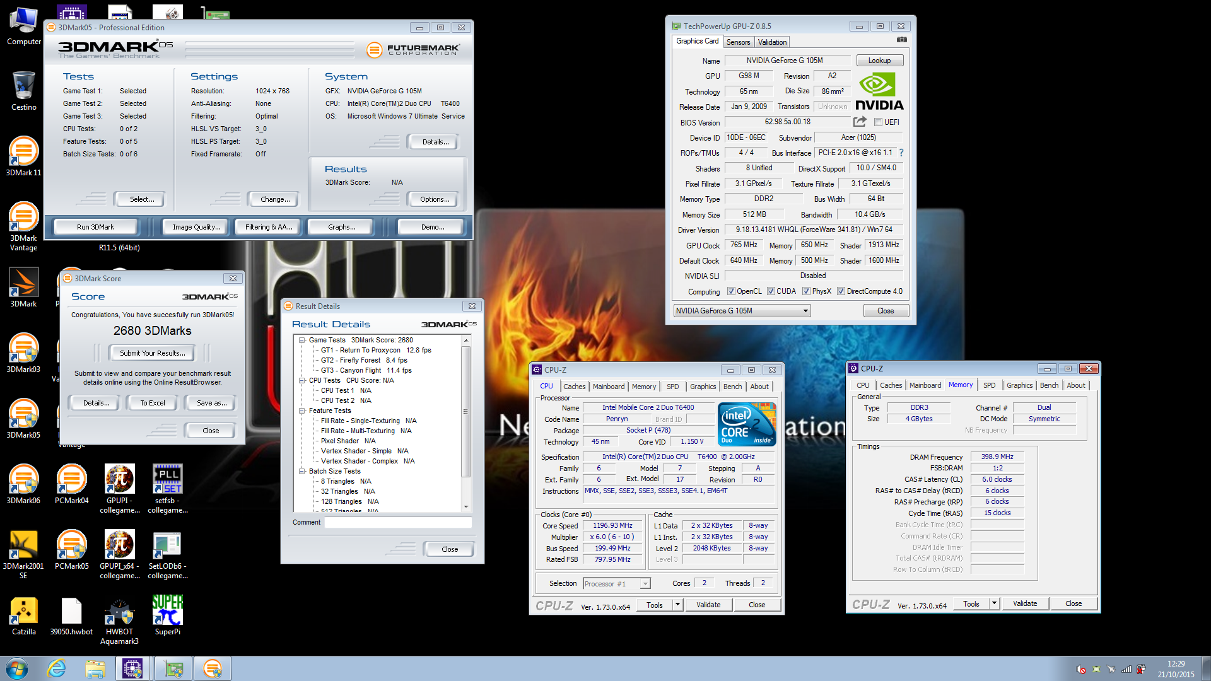
Task: Open Caches tab in left CPU-Z window
Action: pos(574,387)
